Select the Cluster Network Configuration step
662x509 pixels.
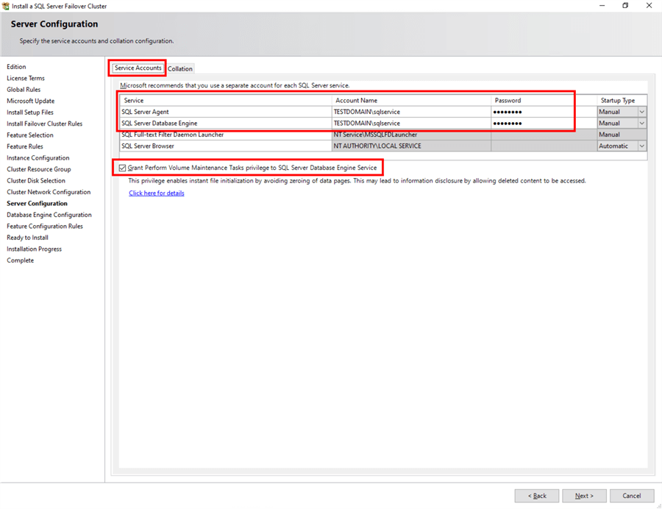pos(49,192)
